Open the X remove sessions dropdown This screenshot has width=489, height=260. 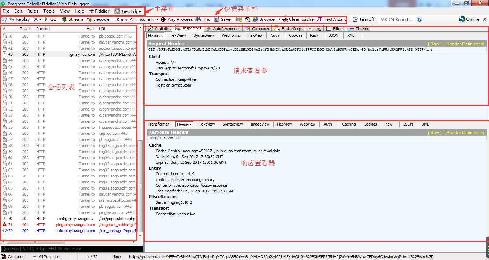pyautogui.click(x=38, y=19)
